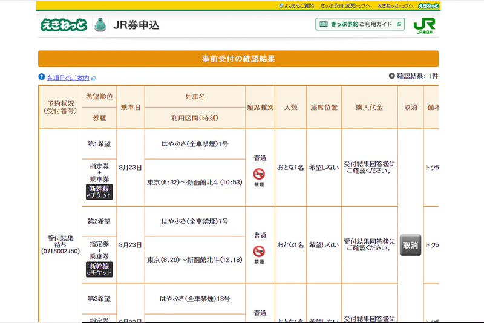Click the 乗車日 column header
The width and height of the screenshot is (484, 323).
[x=131, y=107]
